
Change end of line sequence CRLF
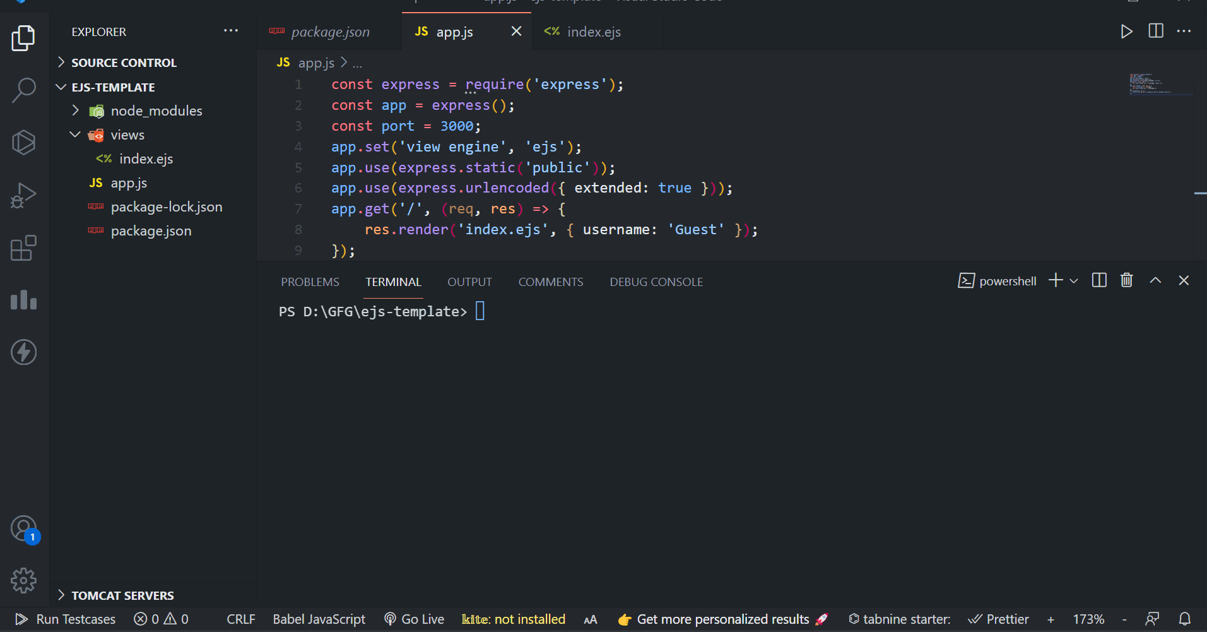[x=241, y=619]
